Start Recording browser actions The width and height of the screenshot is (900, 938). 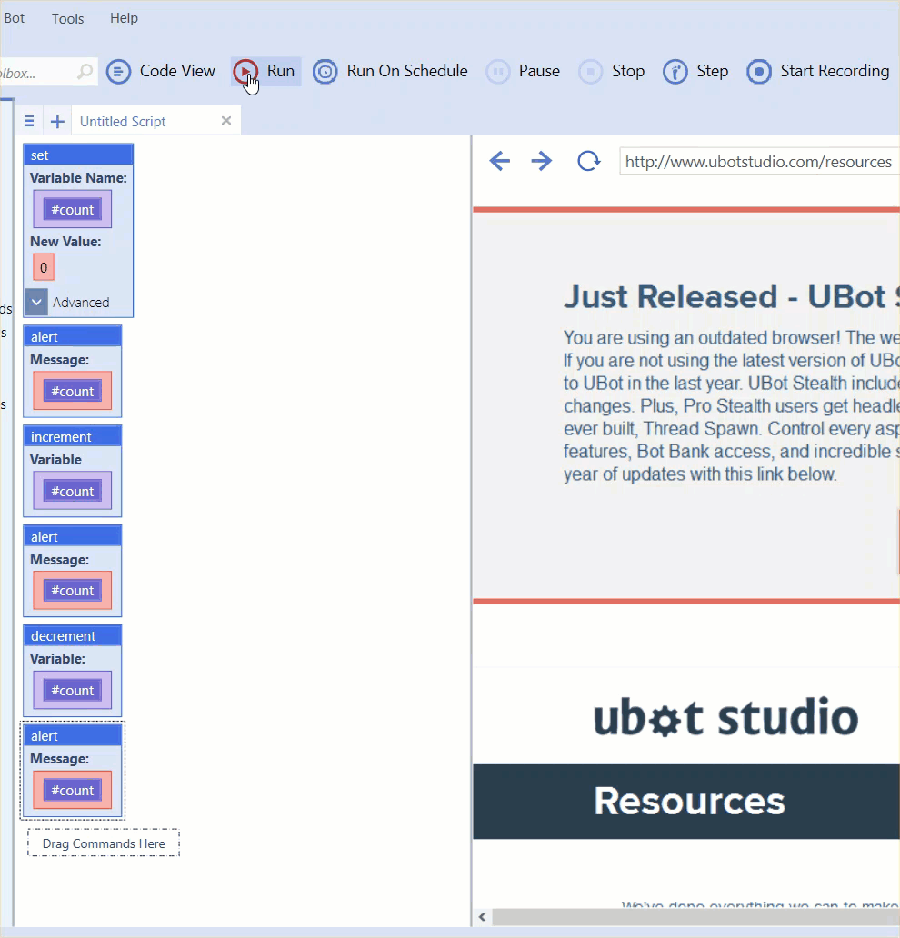tap(818, 71)
